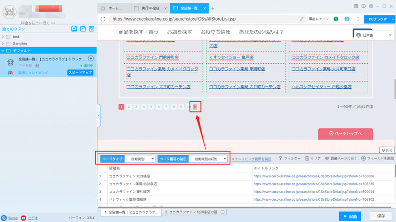Screen dimensions: 396x222
Task: Click the フィルター button
Action: [x=290, y=159]
